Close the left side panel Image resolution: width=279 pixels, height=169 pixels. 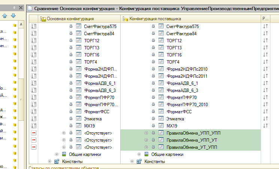click(21, 7)
